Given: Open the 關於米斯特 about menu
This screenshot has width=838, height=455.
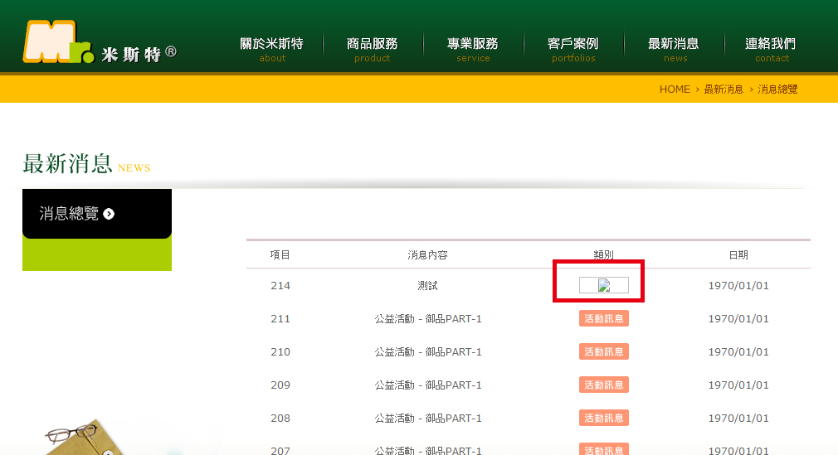Looking at the screenshot, I should click(271, 49).
